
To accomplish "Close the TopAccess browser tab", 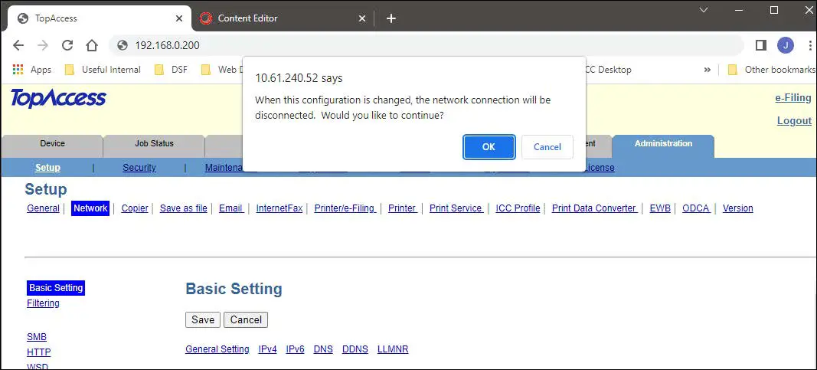I will tap(179, 18).
